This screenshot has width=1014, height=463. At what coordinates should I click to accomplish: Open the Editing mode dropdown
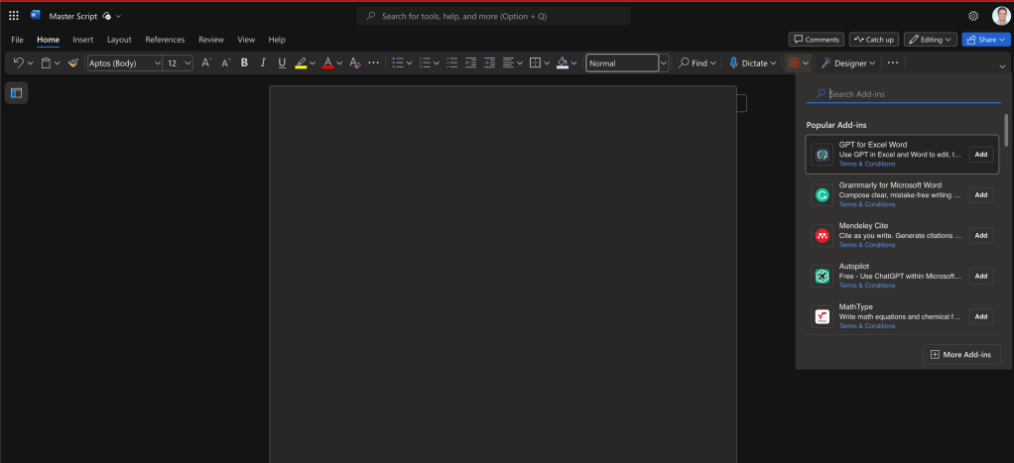[931, 40]
